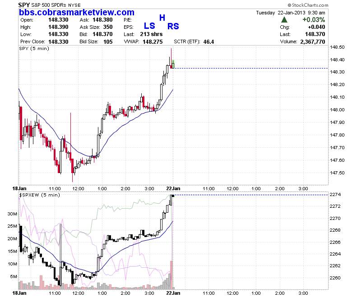Click the '$SPXEW (5 min)' chart label
Screen dimensions: 352x297
[x=40, y=195]
